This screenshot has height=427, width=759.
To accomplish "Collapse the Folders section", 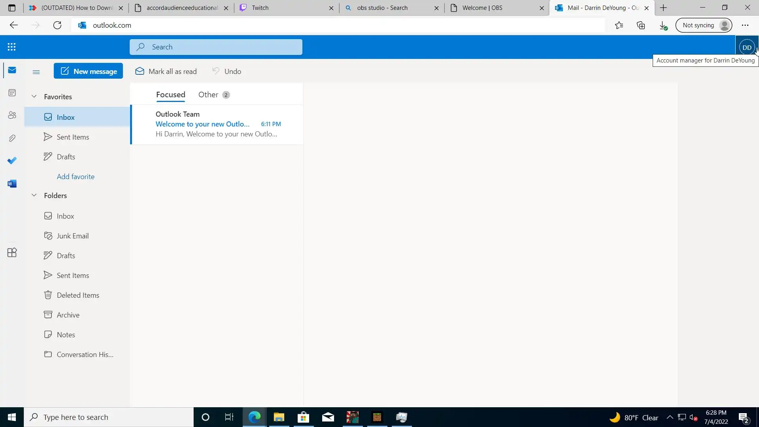I will 34,195.
